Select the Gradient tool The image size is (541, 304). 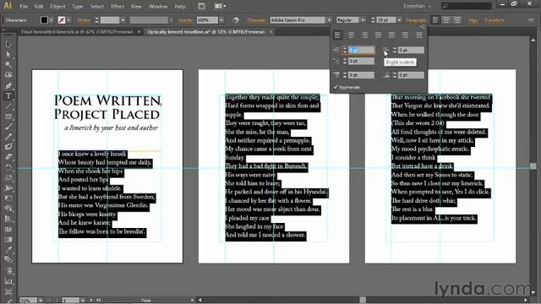coord(8,240)
